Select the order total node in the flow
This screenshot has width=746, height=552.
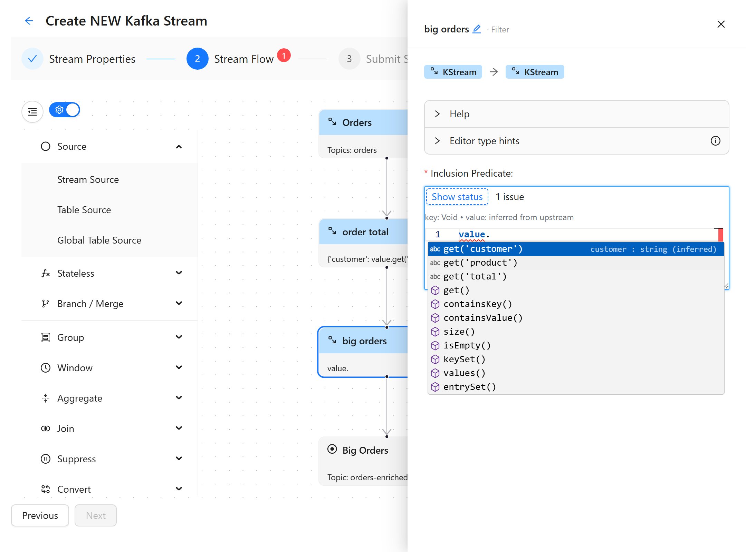coord(363,243)
